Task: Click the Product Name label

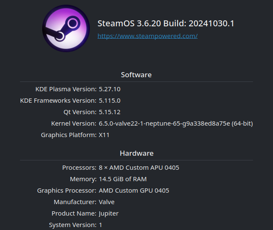Action: point(74,213)
